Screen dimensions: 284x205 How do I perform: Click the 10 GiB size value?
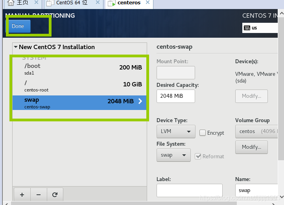[x=133, y=84]
